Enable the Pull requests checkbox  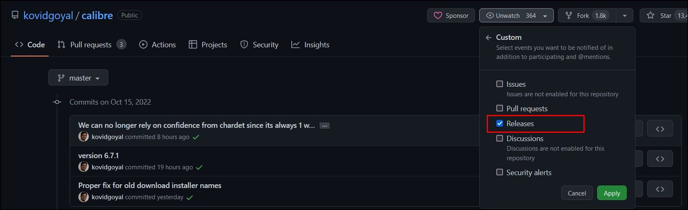pyautogui.click(x=500, y=108)
